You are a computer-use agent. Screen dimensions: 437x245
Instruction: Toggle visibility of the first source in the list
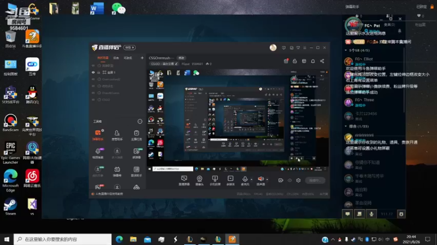(93, 66)
